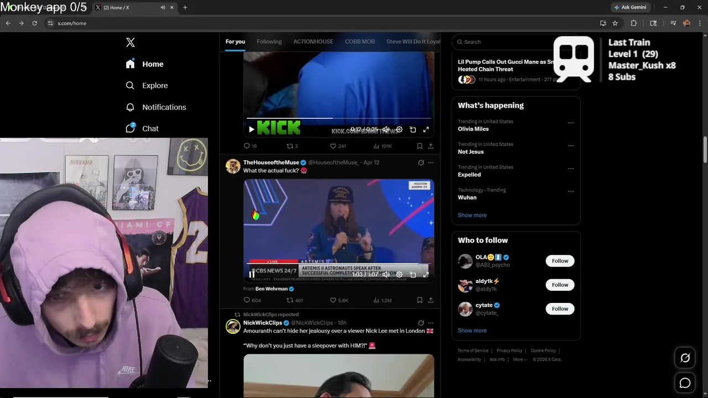The image size is (708, 398).
Task: Mute the Kick video volume icon
Action: coord(386,129)
